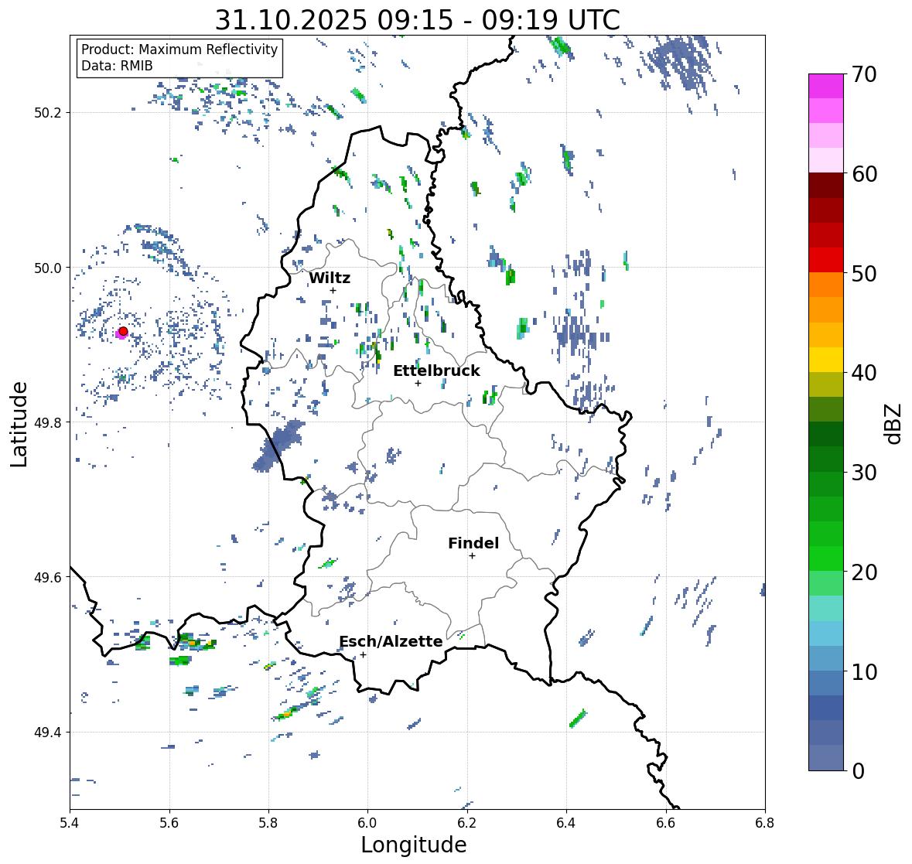Click the Ettelbruck city label
The image size is (912, 864).
pyautogui.click(x=436, y=371)
